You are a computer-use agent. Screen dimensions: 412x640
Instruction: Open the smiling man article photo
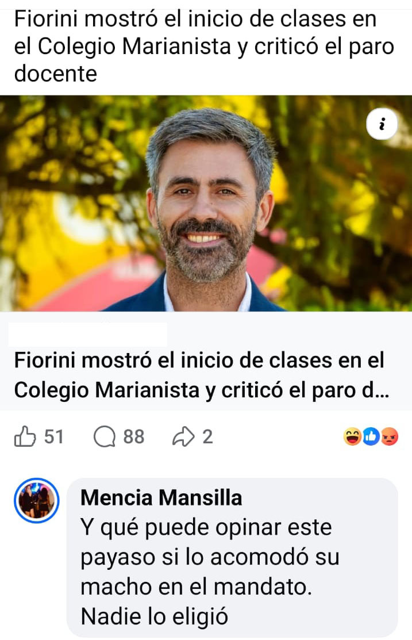[x=206, y=203]
